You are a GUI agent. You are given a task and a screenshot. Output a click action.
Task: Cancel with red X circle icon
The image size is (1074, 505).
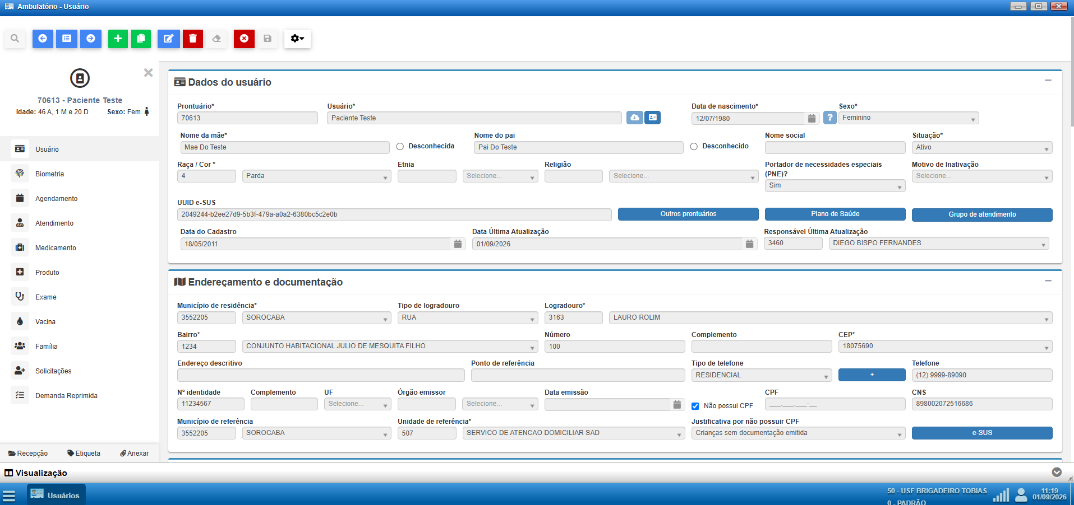point(244,39)
